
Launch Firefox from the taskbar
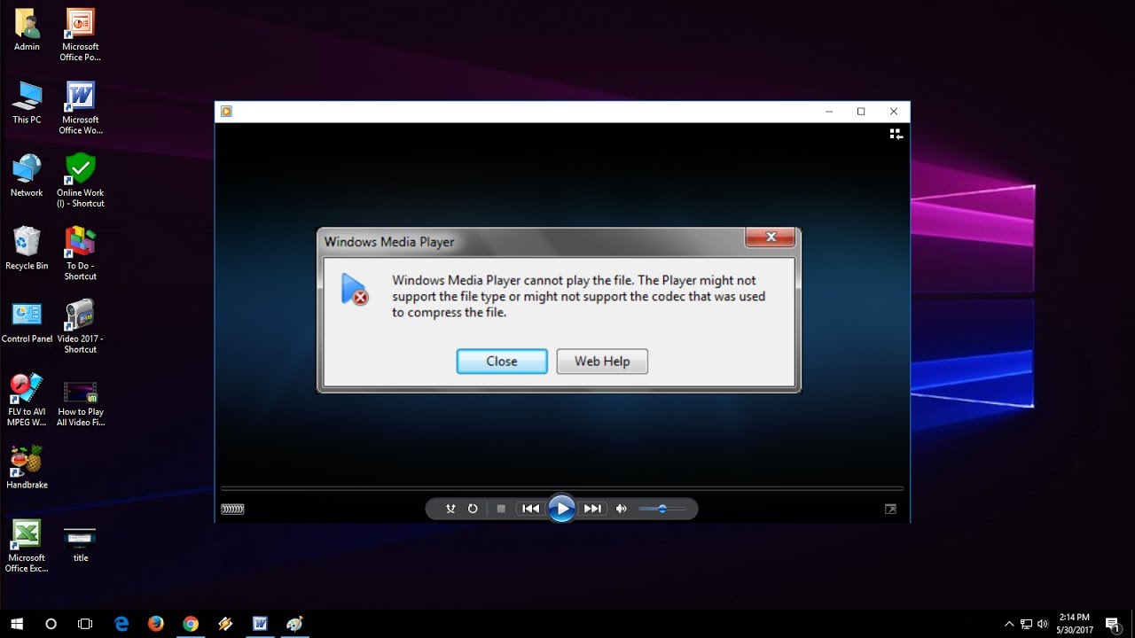[x=156, y=624]
